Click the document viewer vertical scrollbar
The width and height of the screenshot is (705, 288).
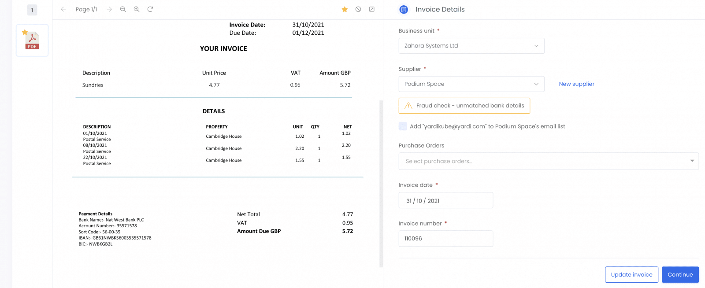[x=381, y=184]
